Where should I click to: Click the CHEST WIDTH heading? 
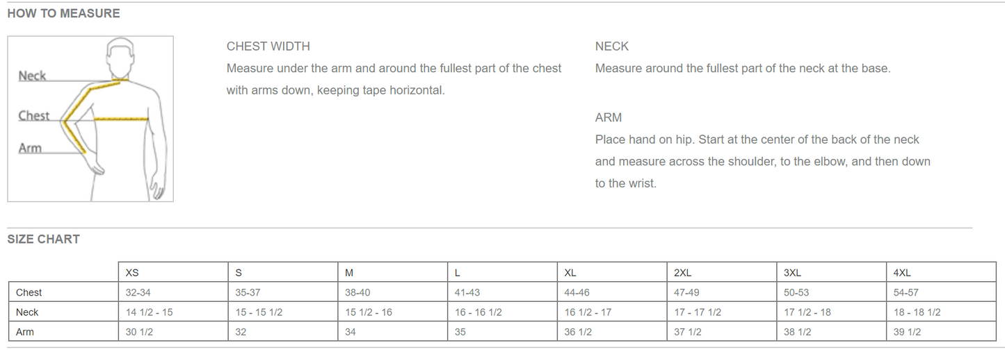click(x=268, y=47)
